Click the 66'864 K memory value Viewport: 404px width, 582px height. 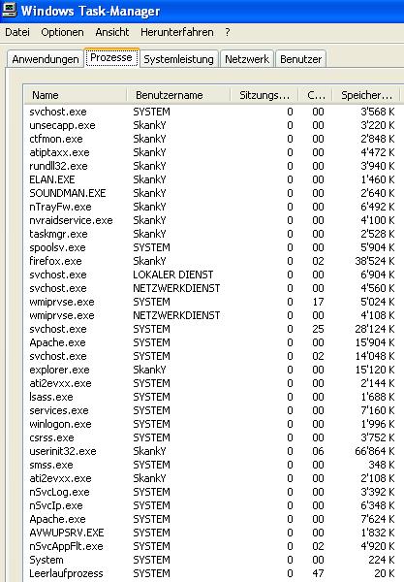(x=374, y=451)
